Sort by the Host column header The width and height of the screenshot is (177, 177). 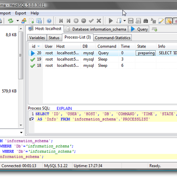[x=67, y=46]
